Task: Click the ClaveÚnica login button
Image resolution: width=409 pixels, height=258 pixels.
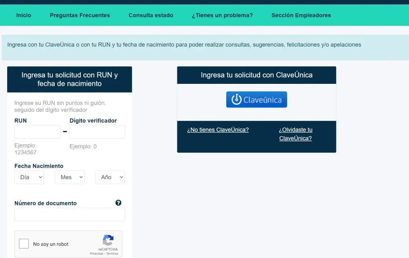Action: (x=256, y=99)
